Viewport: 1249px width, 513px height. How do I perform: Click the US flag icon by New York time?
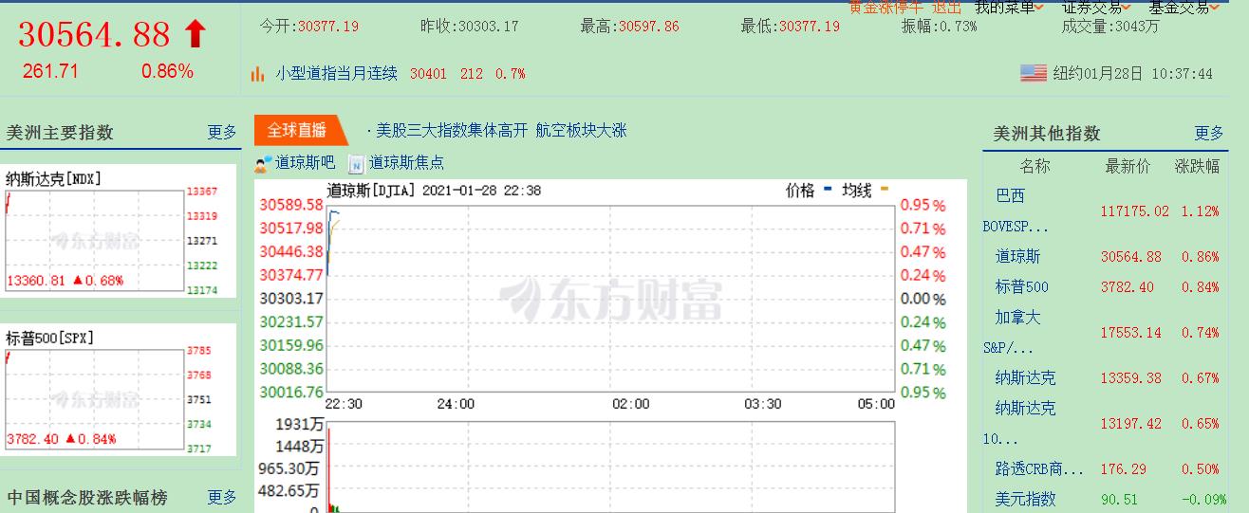(x=1034, y=73)
